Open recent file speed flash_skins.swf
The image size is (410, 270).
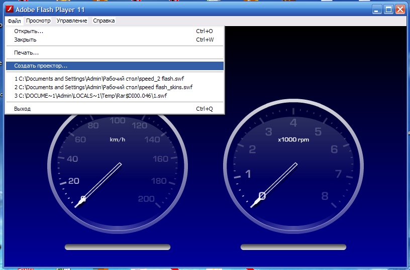(x=103, y=87)
